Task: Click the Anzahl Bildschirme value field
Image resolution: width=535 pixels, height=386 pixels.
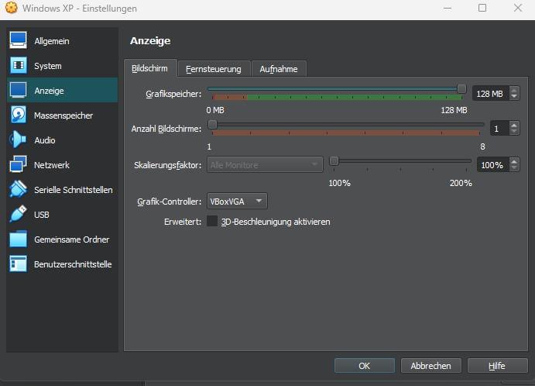Action: pos(500,129)
